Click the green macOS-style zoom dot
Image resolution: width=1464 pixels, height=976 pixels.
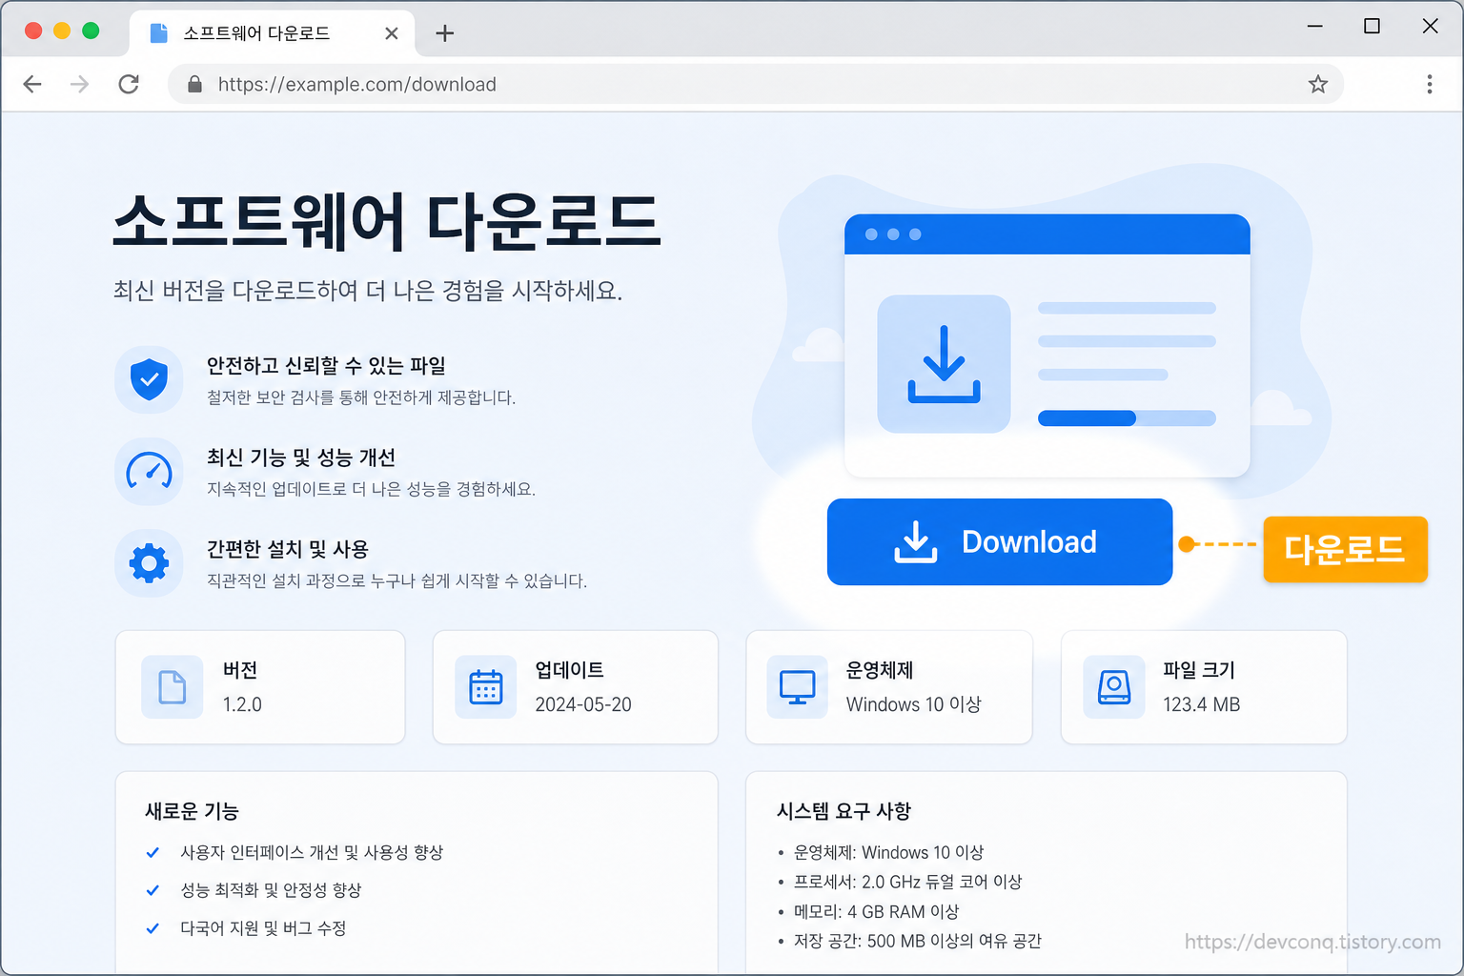[91, 30]
